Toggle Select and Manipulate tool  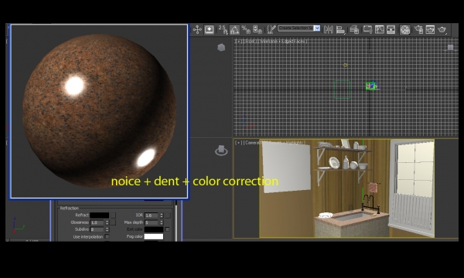pos(210,29)
